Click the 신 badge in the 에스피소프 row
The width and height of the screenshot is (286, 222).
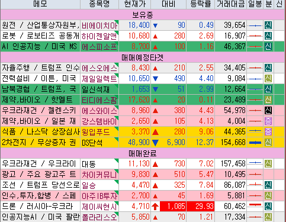[268, 47]
